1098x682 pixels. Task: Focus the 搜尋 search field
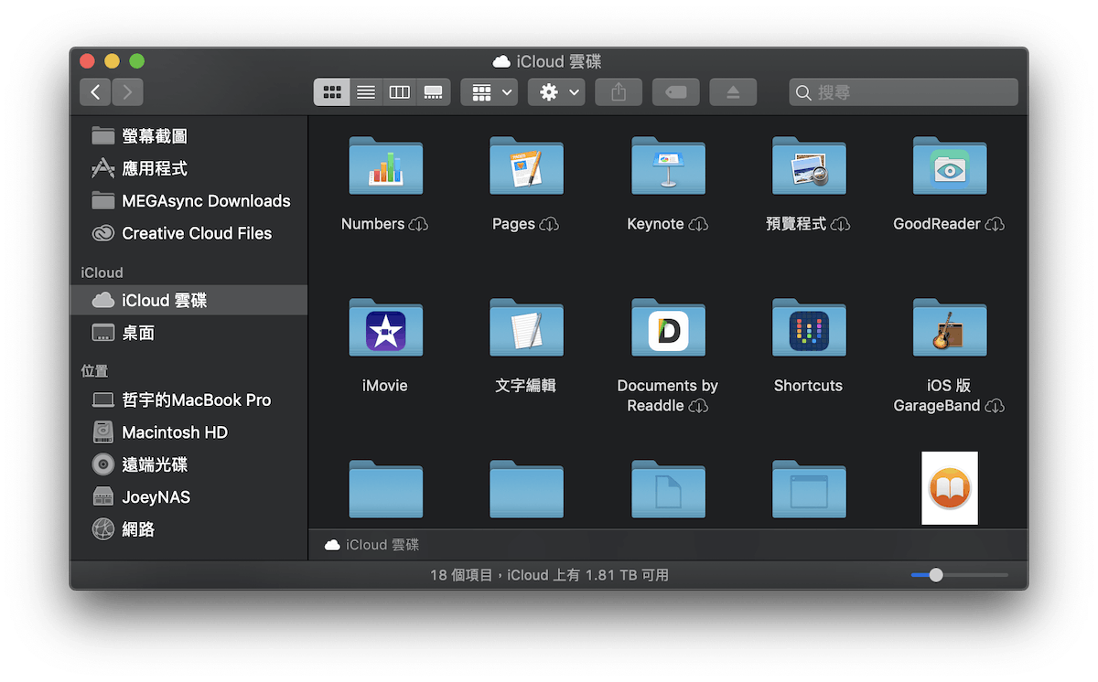pos(904,92)
